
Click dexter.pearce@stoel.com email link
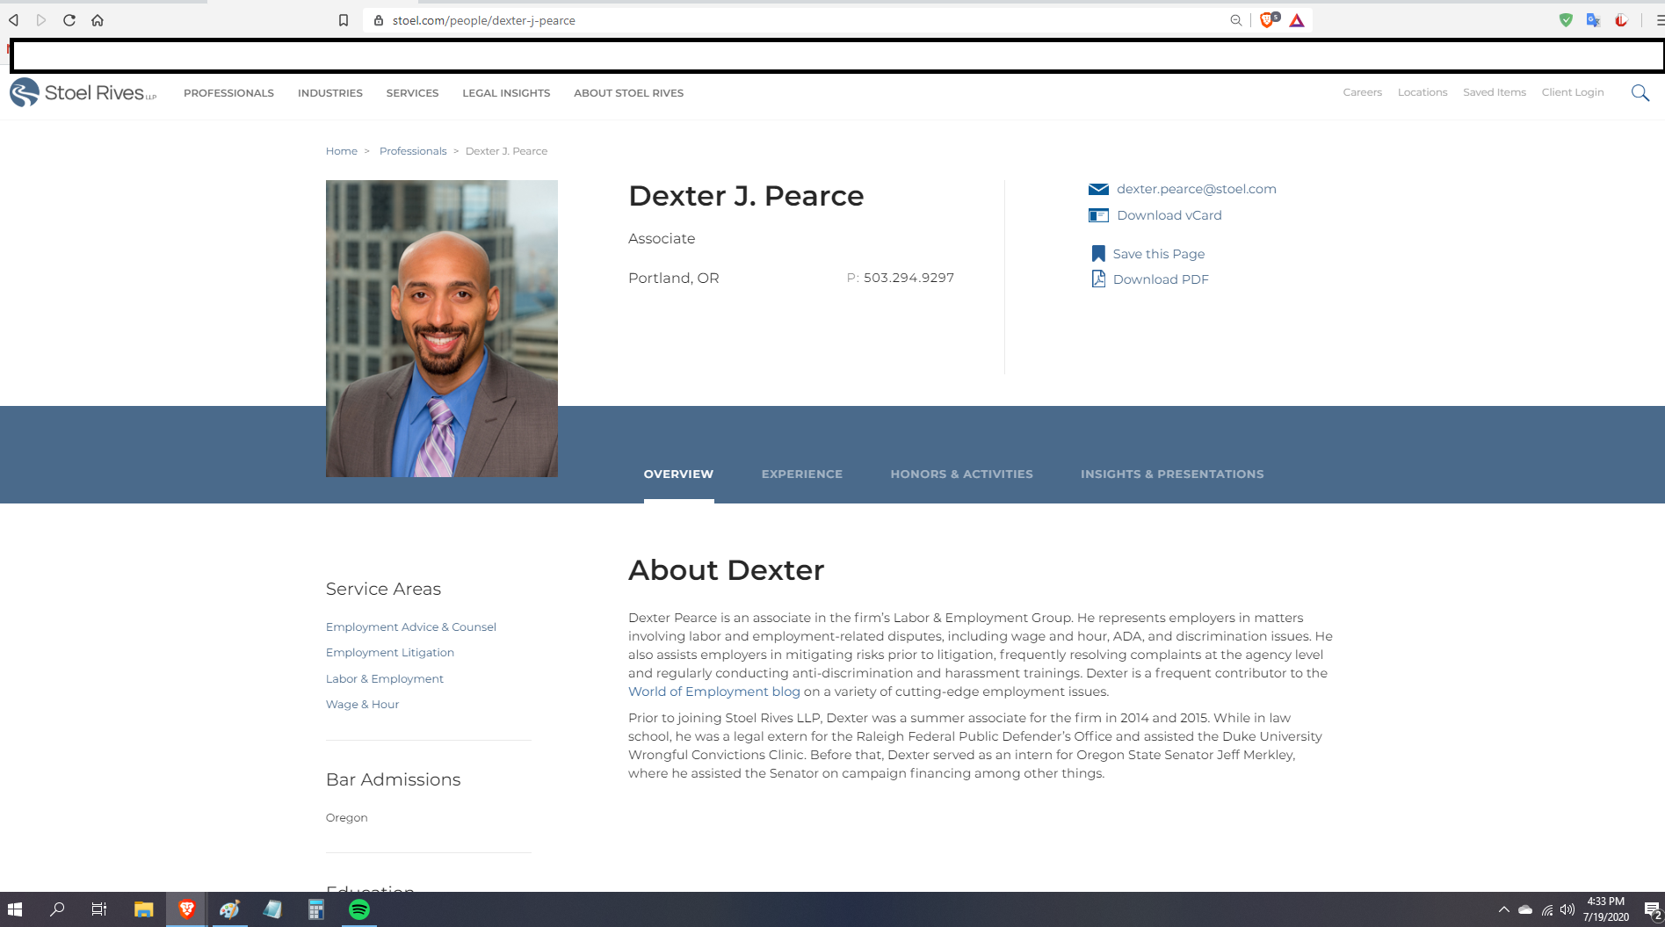click(x=1196, y=189)
